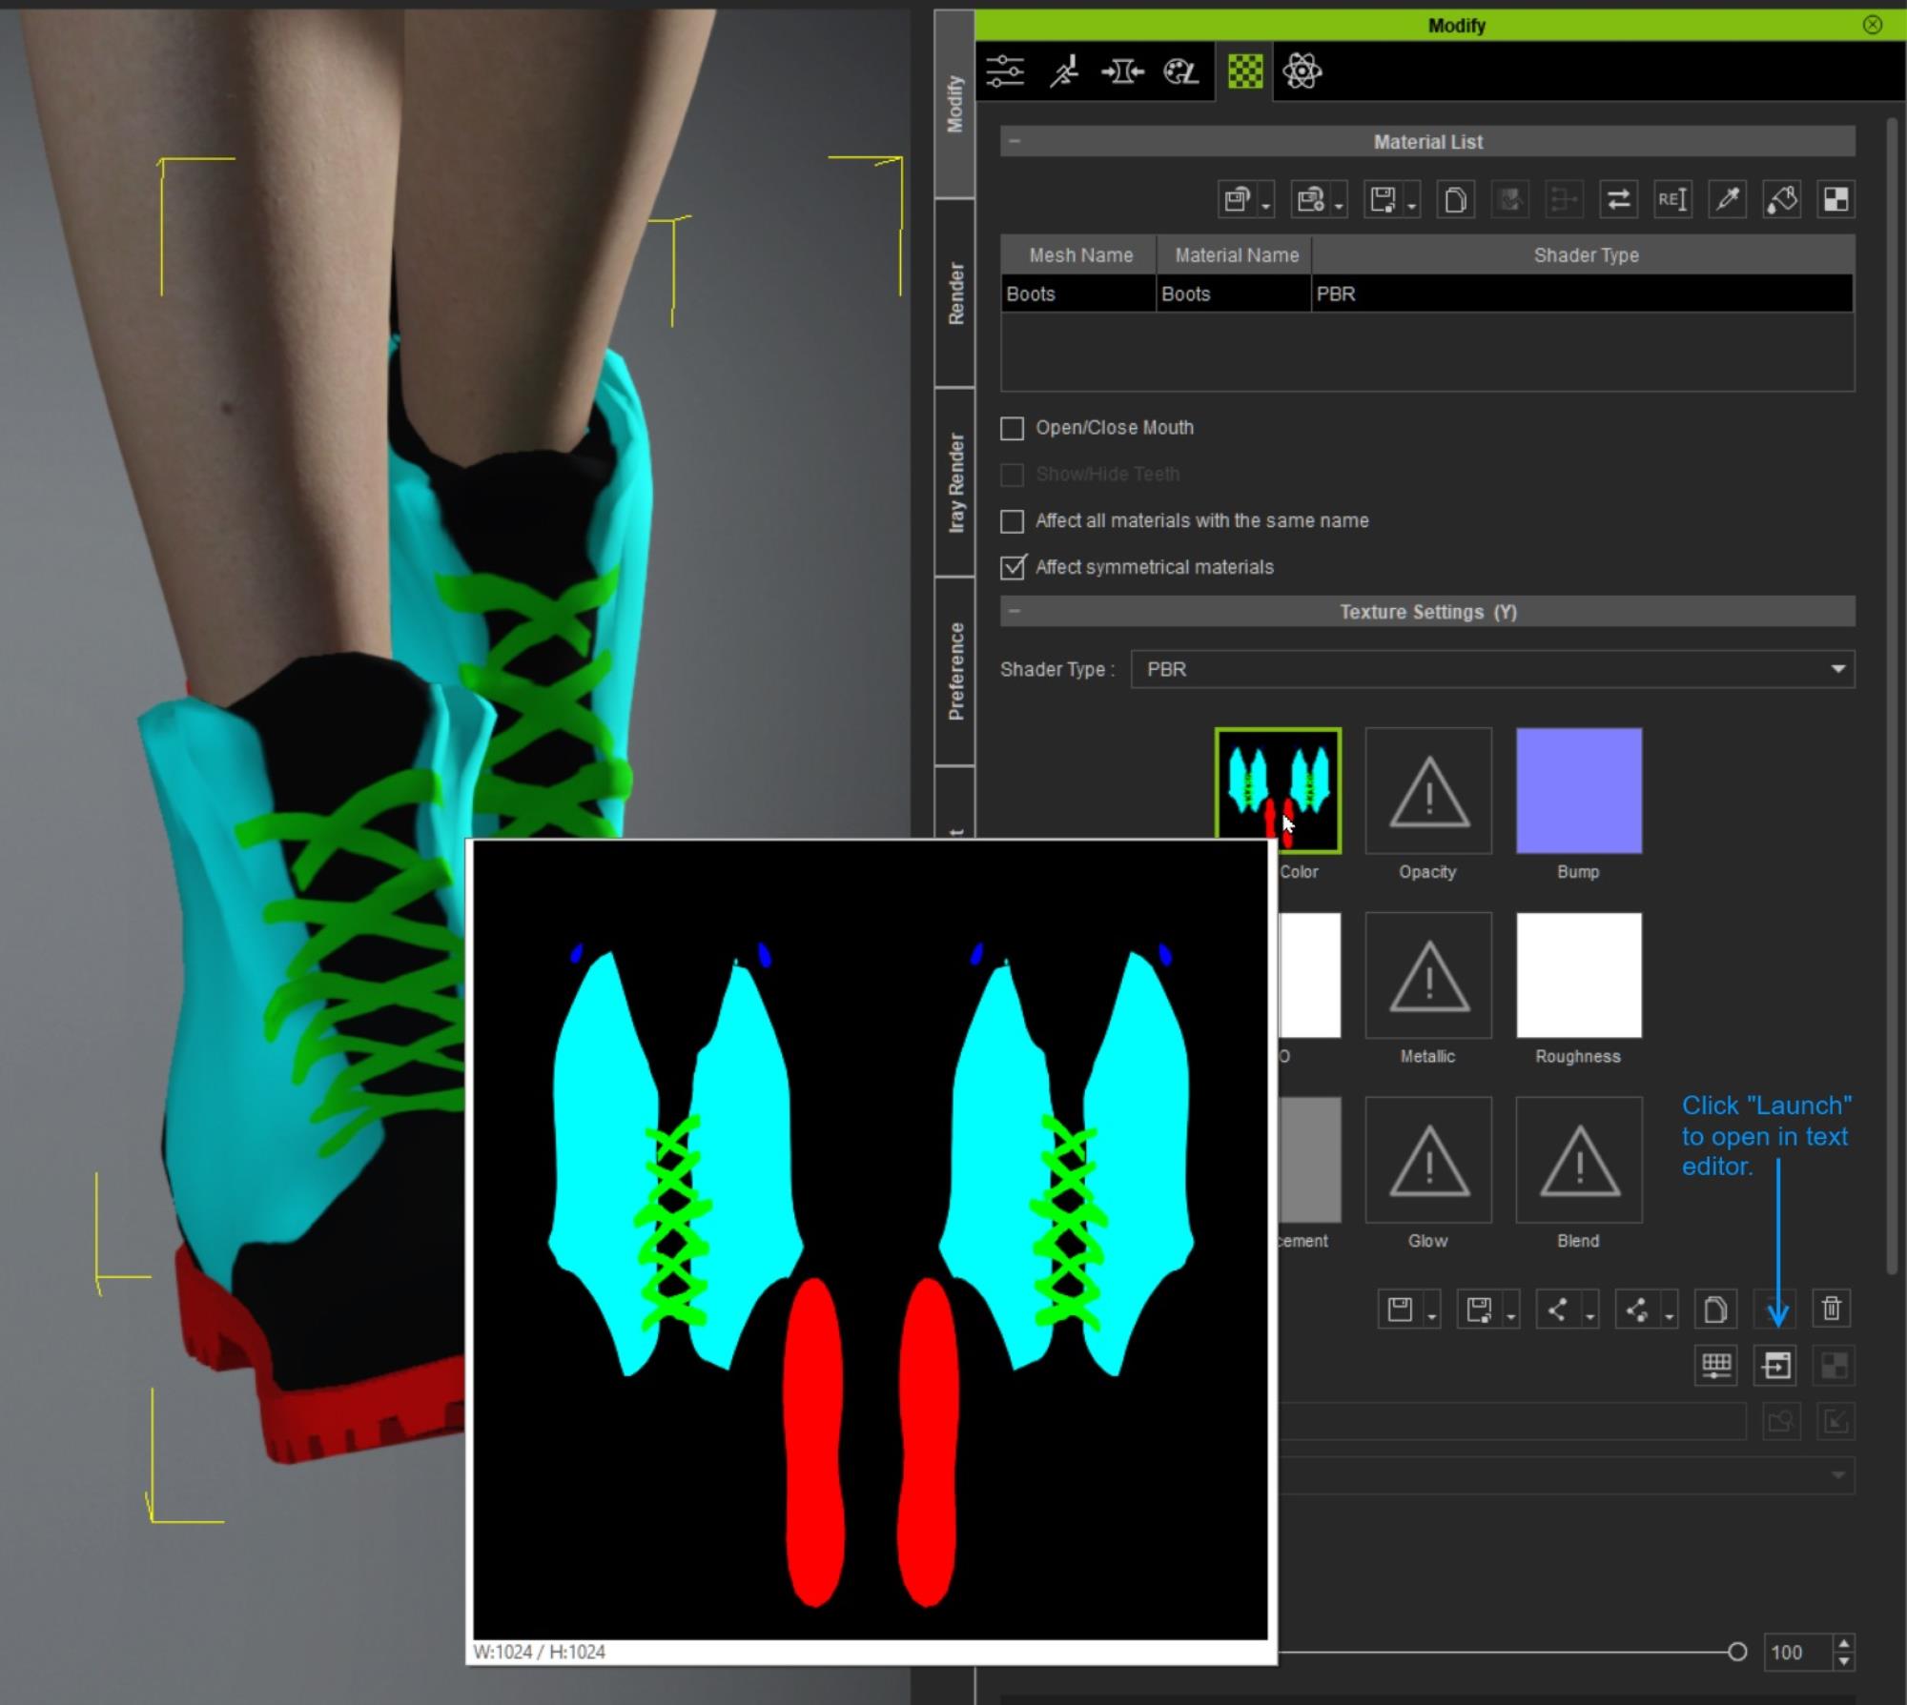
Task: Select the green checkerboard Material tab
Action: tap(1244, 71)
